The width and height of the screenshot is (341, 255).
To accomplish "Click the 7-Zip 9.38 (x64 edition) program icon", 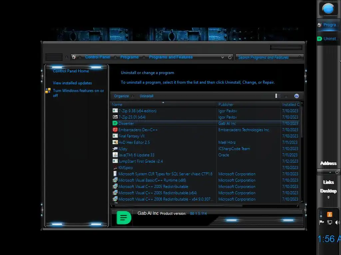I will pos(115,111).
